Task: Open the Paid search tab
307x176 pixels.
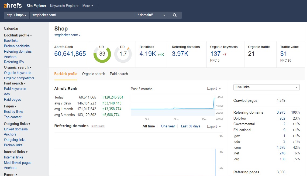Action: (119, 74)
